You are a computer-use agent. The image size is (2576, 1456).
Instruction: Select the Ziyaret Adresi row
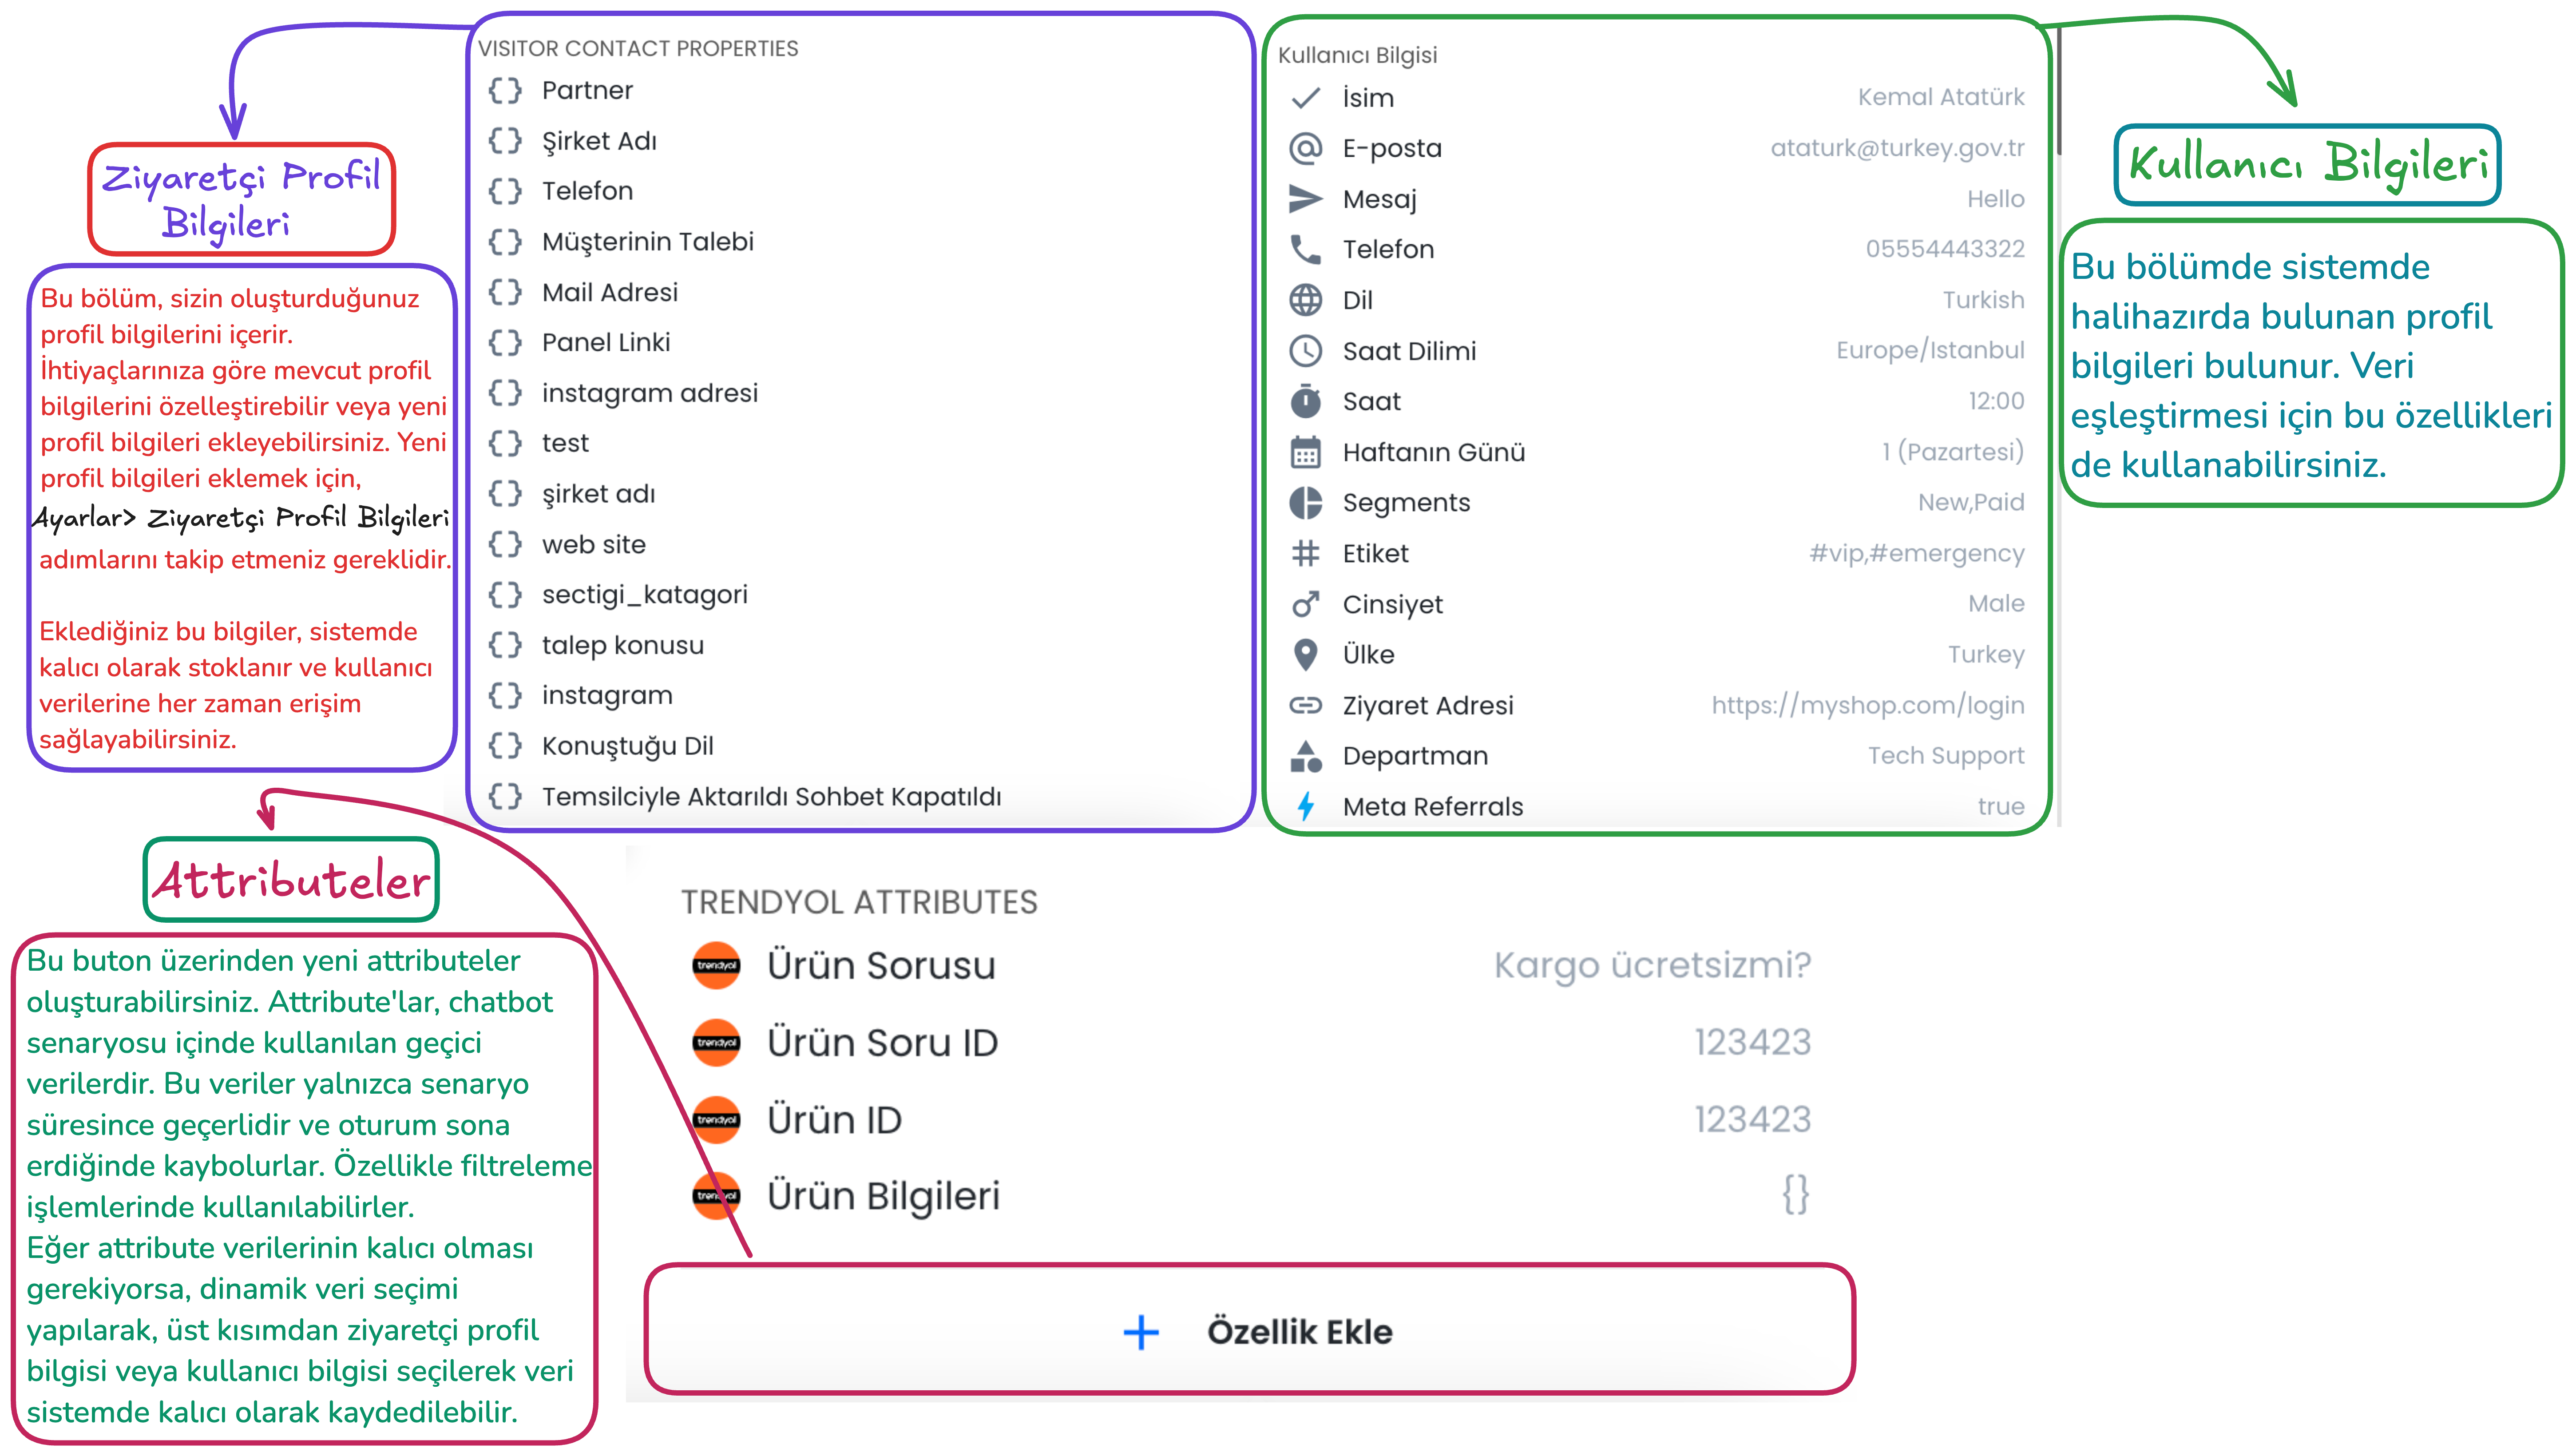click(1656, 705)
